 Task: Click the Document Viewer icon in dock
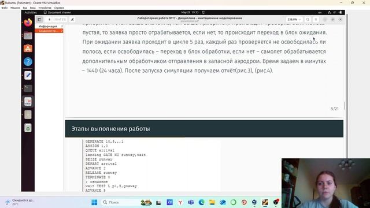click(28, 102)
